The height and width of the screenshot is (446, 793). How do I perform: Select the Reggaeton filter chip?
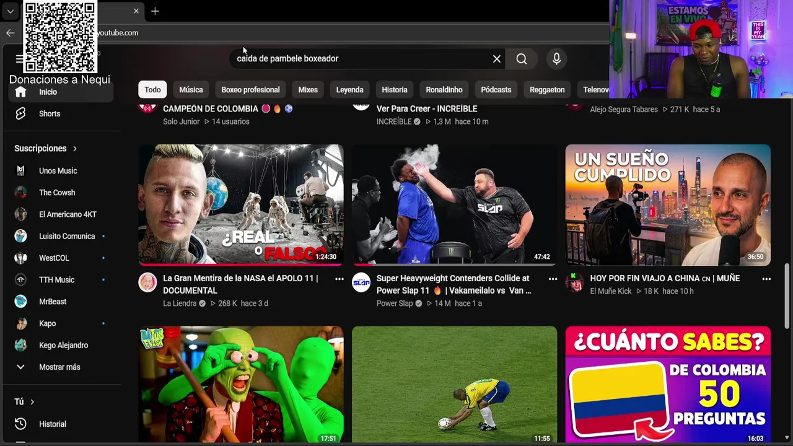[x=547, y=90]
